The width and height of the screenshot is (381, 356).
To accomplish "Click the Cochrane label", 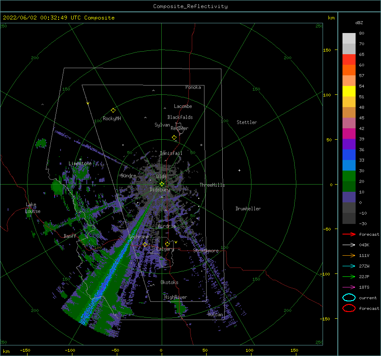I will click(x=138, y=237).
